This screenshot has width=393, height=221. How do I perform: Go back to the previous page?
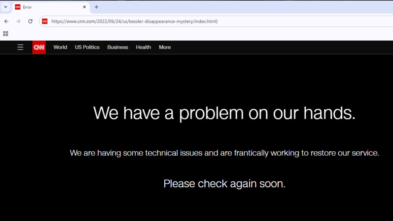6,21
